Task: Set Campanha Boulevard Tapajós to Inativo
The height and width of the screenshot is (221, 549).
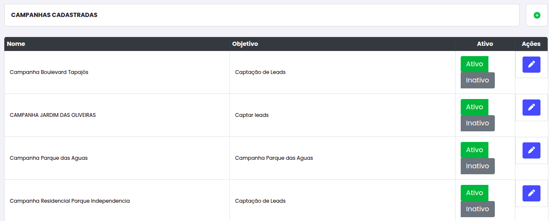Action: point(478,80)
